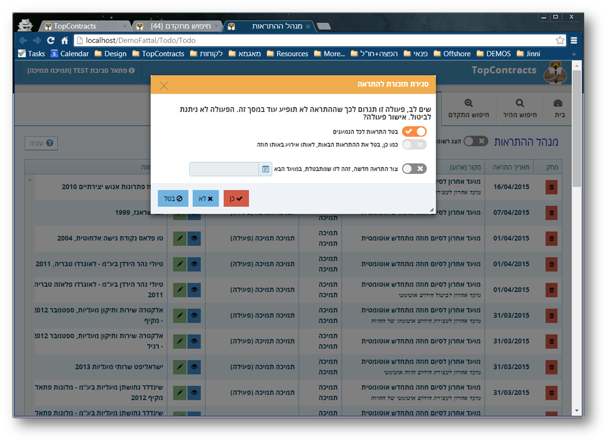Open the DEMOS bookmarks folder

coord(494,54)
